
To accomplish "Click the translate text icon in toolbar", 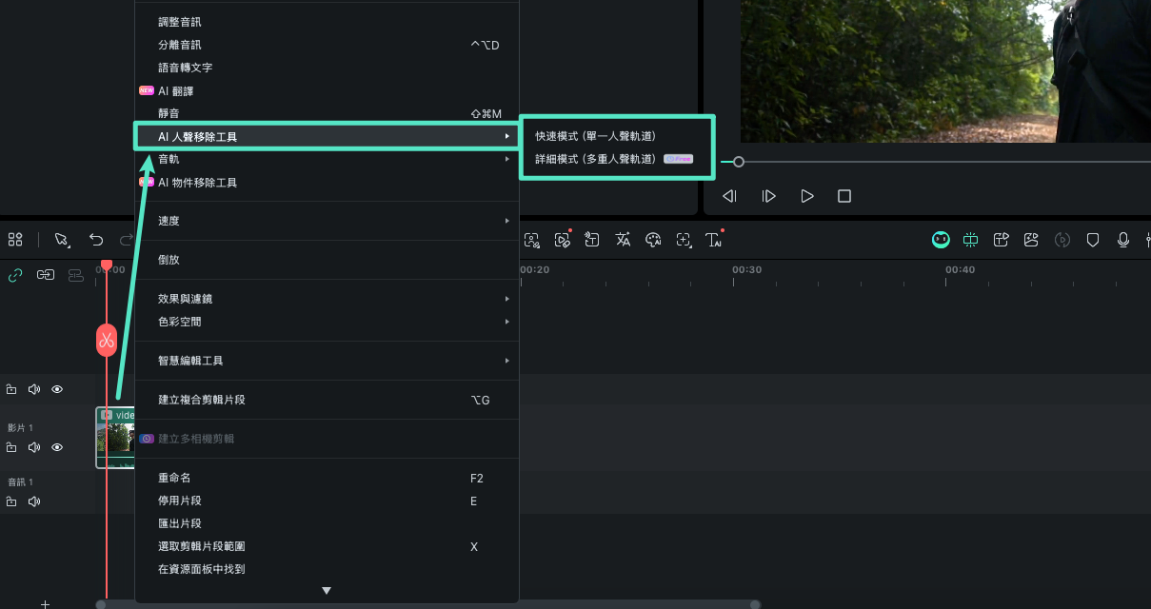I will (623, 240).
